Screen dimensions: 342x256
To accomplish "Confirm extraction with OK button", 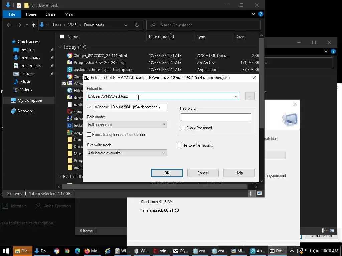I will pos(167,173).
